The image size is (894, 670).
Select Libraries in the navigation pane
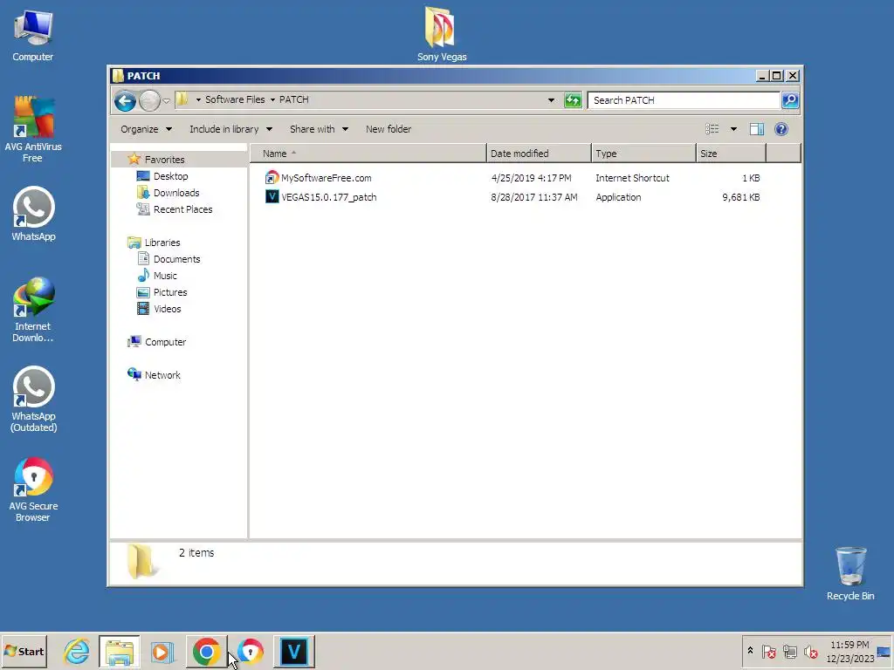point(162,243)
